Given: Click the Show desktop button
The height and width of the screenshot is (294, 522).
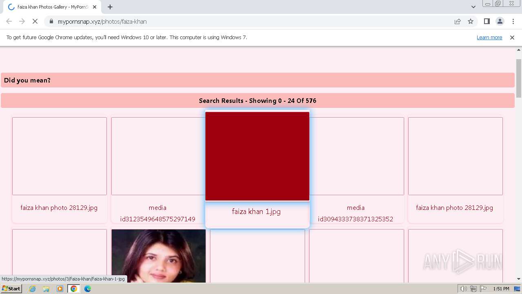Looking at the screenshot, I should 518,289.
